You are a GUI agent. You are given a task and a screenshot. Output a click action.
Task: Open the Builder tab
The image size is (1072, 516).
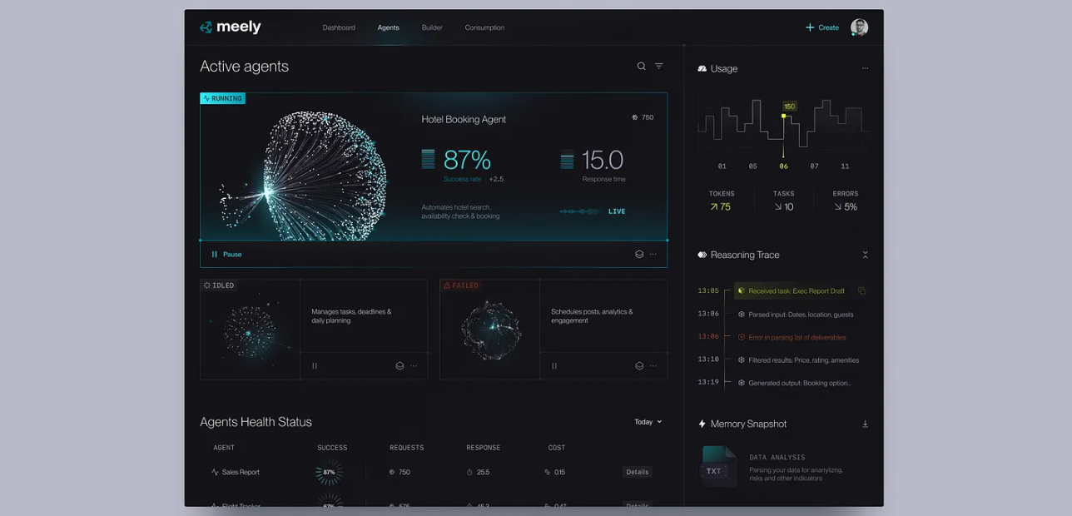pos(432,27)
